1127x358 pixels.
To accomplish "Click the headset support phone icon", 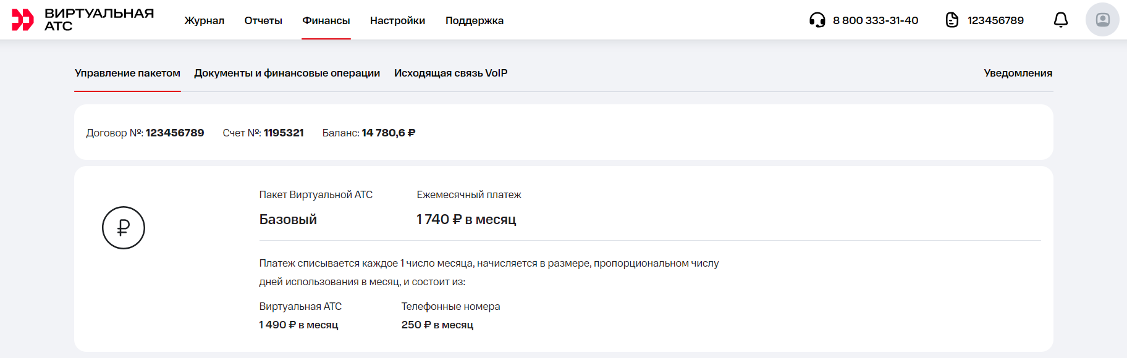I will point(817,20).
